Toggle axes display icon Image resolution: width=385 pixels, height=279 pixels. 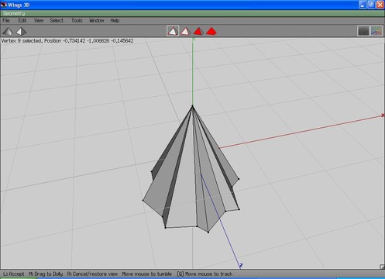376,31
